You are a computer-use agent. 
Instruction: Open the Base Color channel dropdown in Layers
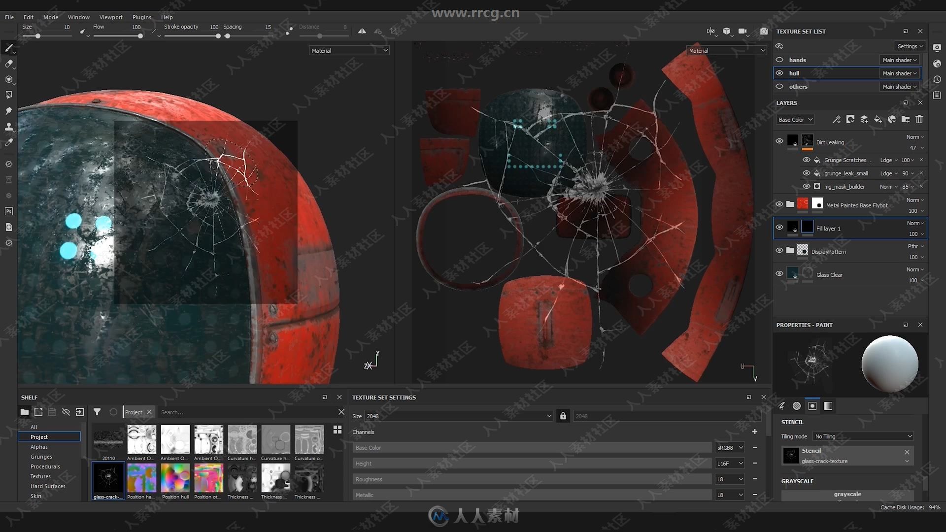point(795,120)
